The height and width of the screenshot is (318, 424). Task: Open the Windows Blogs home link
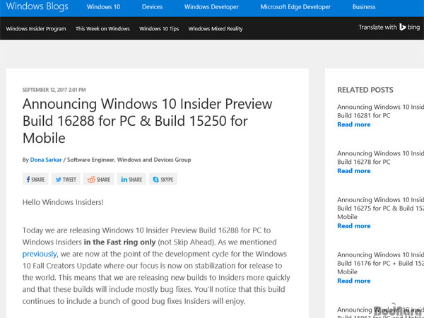click(37, 6)
